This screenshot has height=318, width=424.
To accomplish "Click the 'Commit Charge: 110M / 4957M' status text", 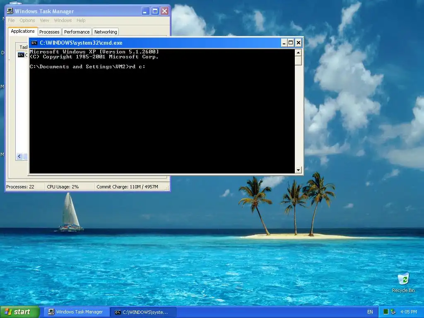I will (128, 187).
